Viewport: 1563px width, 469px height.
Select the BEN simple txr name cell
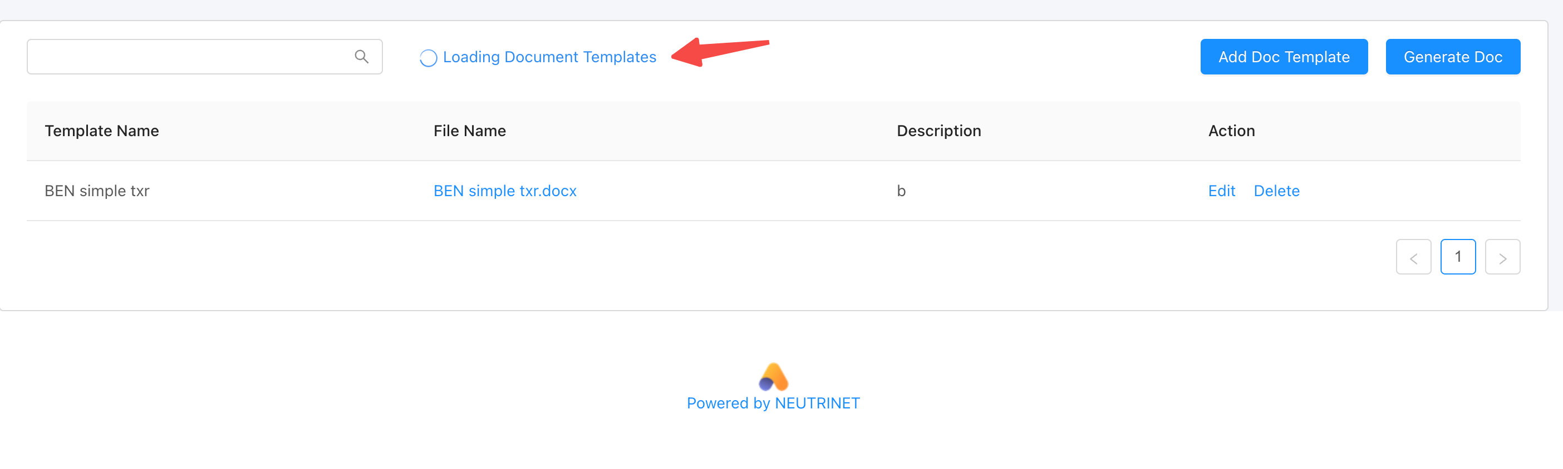(97, 191)
